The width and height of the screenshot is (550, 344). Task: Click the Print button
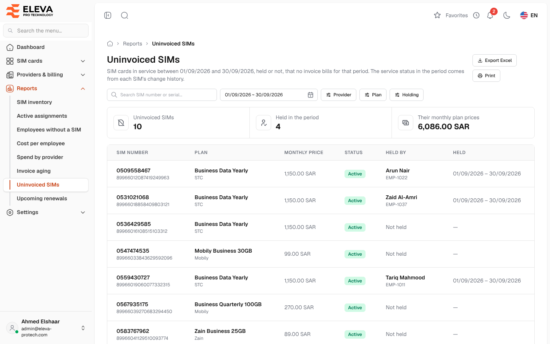486,76
